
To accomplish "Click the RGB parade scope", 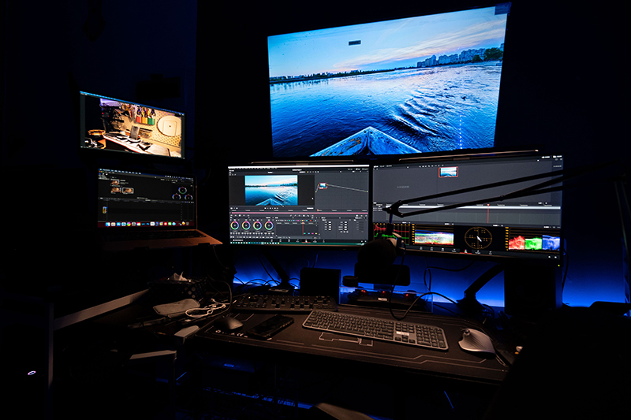I will [x=533, y=242].
